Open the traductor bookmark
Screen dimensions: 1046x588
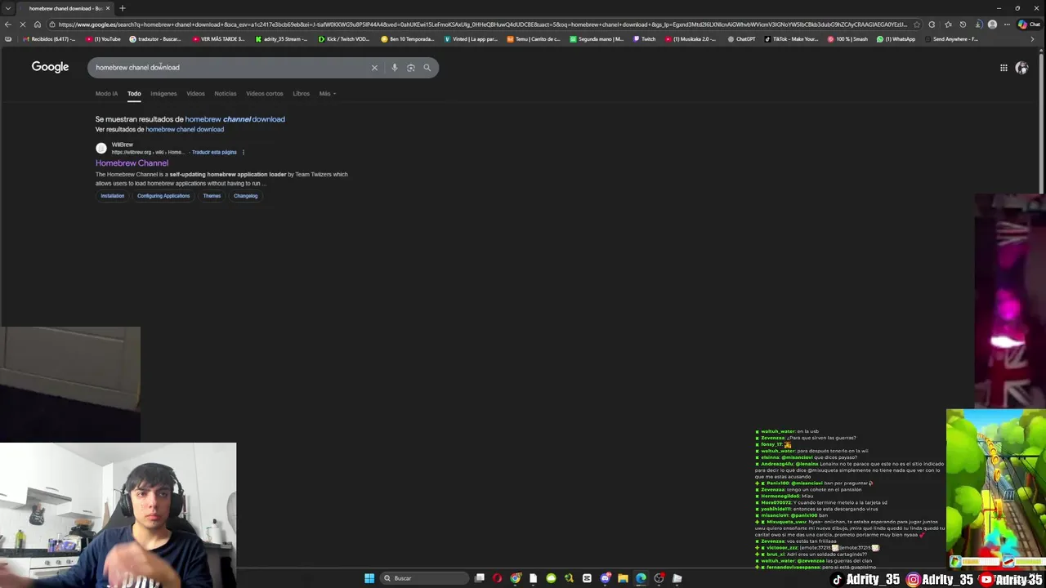(x=155, y=39)
